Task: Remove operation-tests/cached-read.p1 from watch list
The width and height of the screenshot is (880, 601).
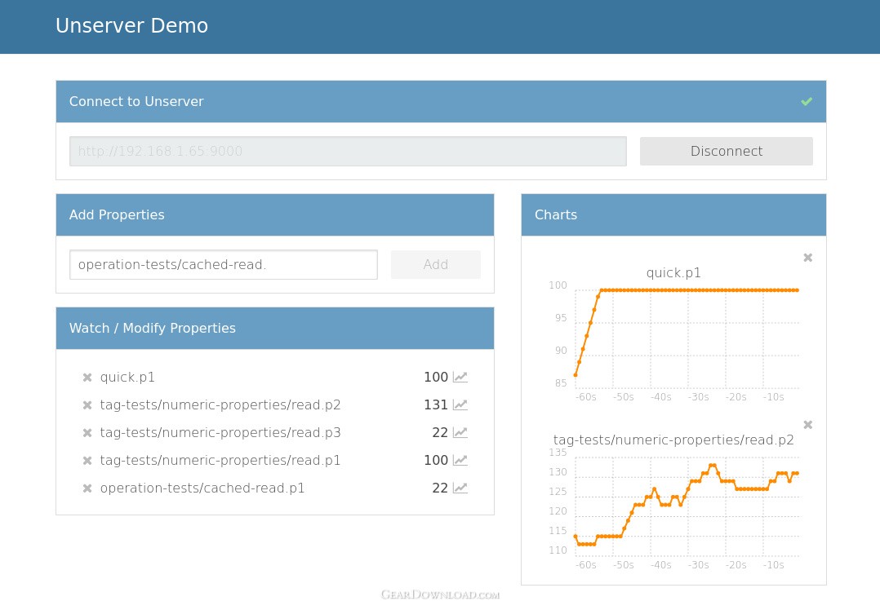Action: pyautogui.click(x=87, y=488)
